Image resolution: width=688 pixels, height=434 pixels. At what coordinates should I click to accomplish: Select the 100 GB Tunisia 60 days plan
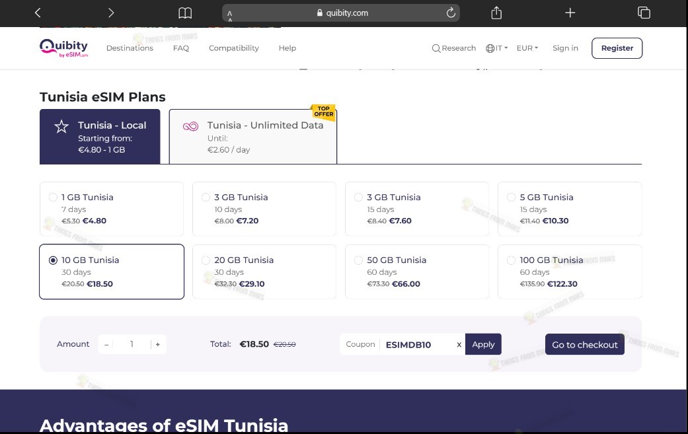coord(570,271)
